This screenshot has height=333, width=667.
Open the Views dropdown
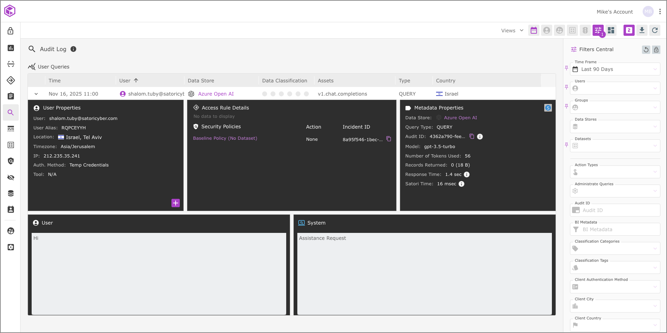pyautogui.click(x=512, y=31)
